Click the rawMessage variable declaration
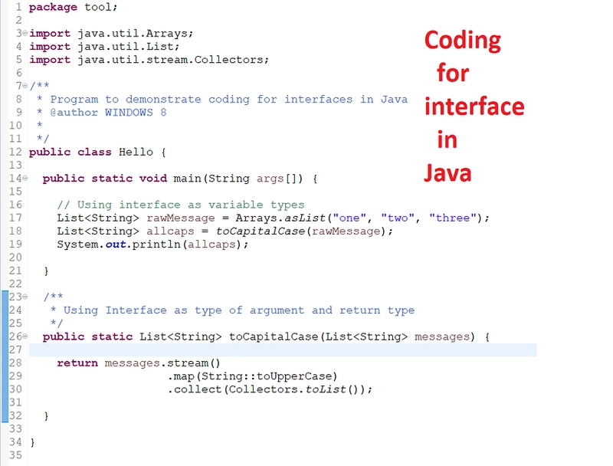Image resolution: width=613 pixels, height=466 pixels. click(x=181, y=218)
